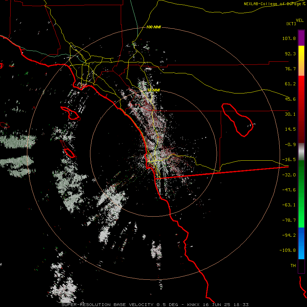Pick the green segment of color bar
This screenshot has height=307, width=307.
coord(301,194)
